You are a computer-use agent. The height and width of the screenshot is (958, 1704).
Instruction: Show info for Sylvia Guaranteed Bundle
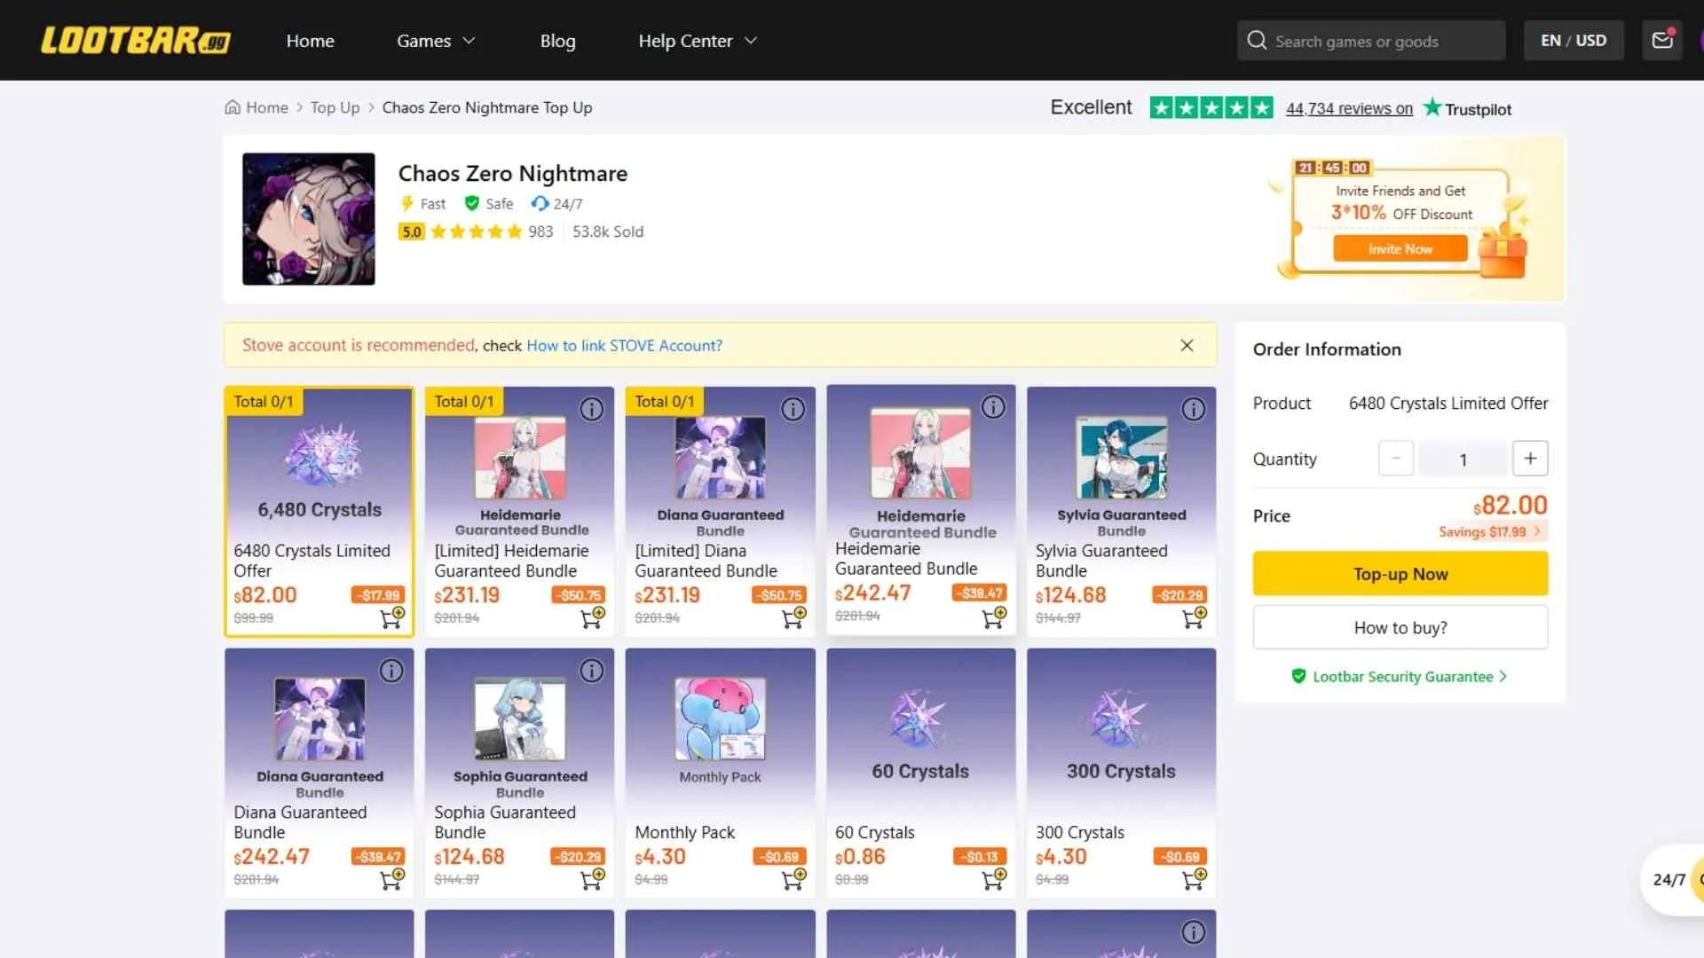1194,409
